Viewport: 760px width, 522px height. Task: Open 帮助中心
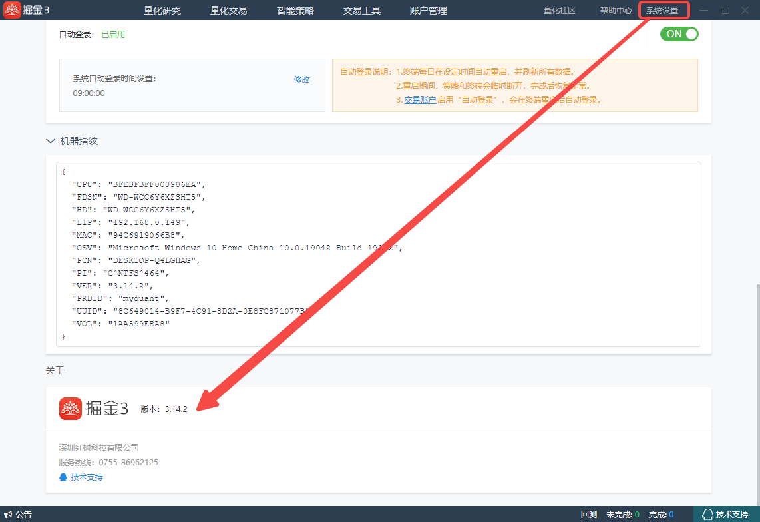tap(616, 10)
